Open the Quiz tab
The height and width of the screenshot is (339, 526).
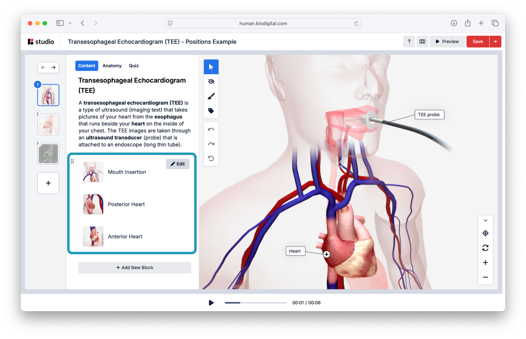point(134,66)
